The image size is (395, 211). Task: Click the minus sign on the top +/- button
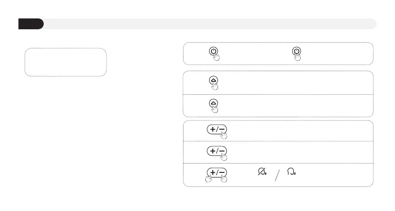[x=222, y=128]
